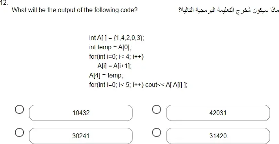The image size is (279, 144).
Task: Choose the radio button next to 31420
Action: 157,133
